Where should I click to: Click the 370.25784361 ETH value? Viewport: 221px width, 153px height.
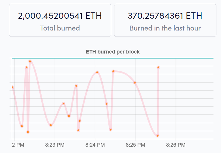click(165, 16)
